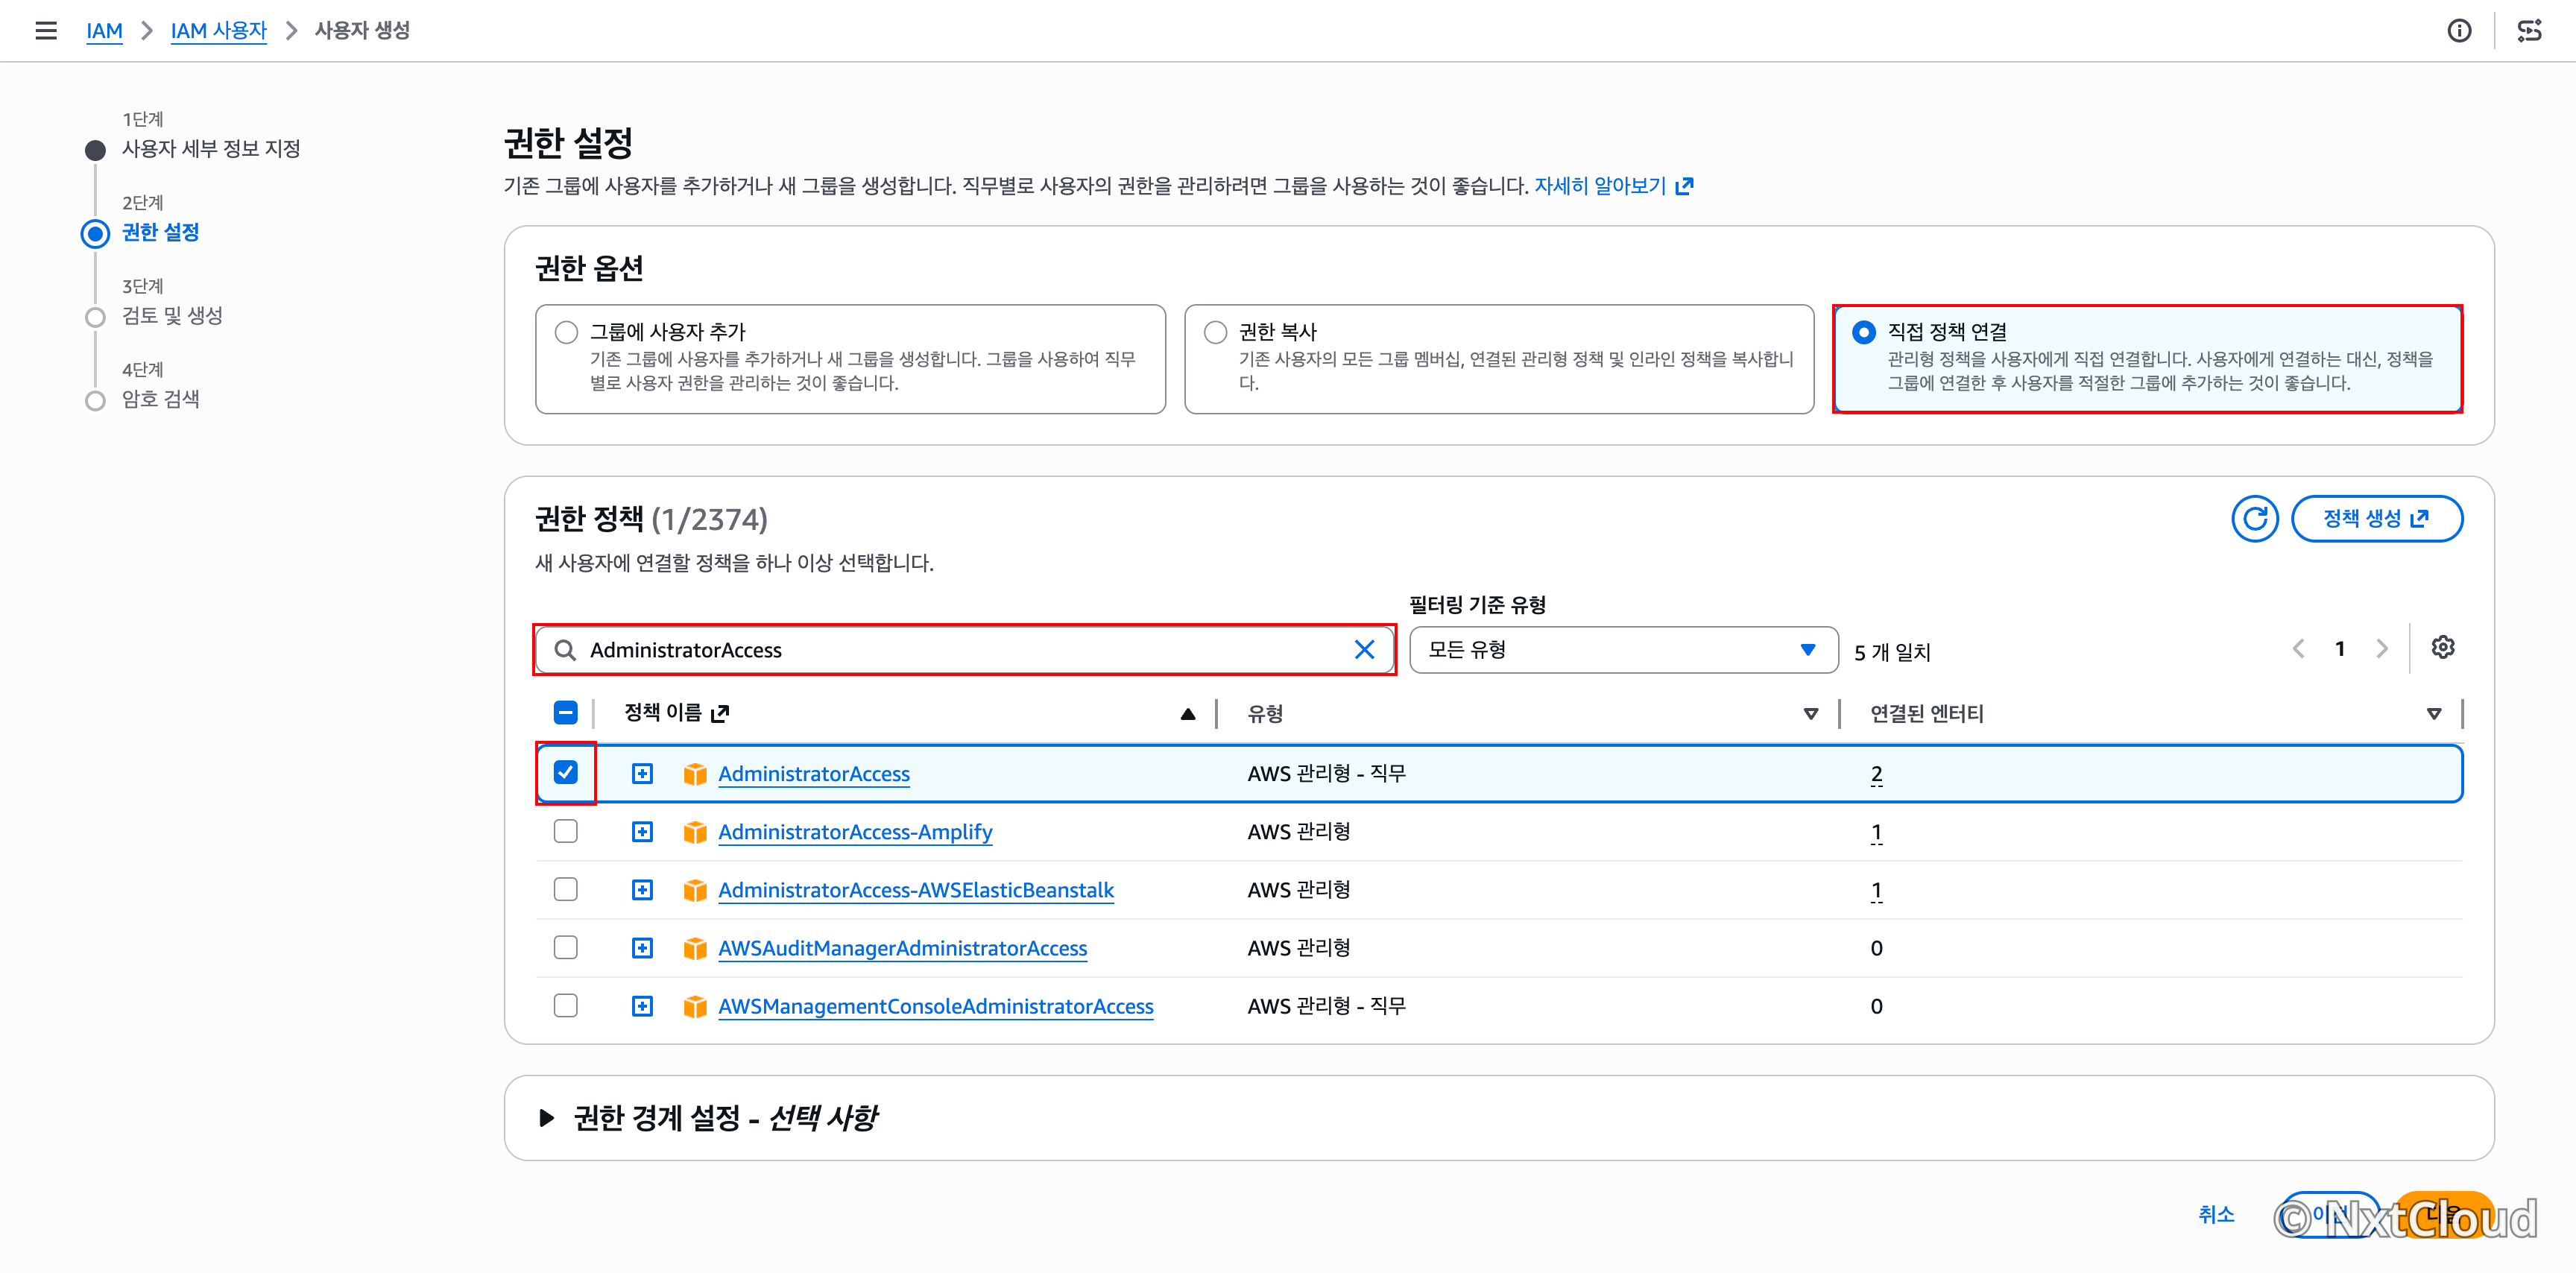Open the AWSManagementConsoleAdministratorAccess policy link
The image size is (2576, 1273).
coord(936,1006)
